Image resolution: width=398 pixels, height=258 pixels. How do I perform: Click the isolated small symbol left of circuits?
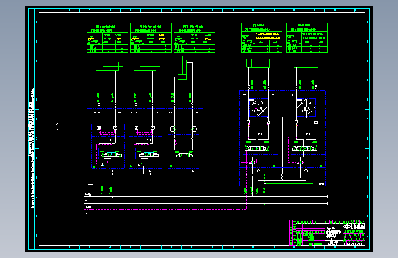(x=57, y=129)
